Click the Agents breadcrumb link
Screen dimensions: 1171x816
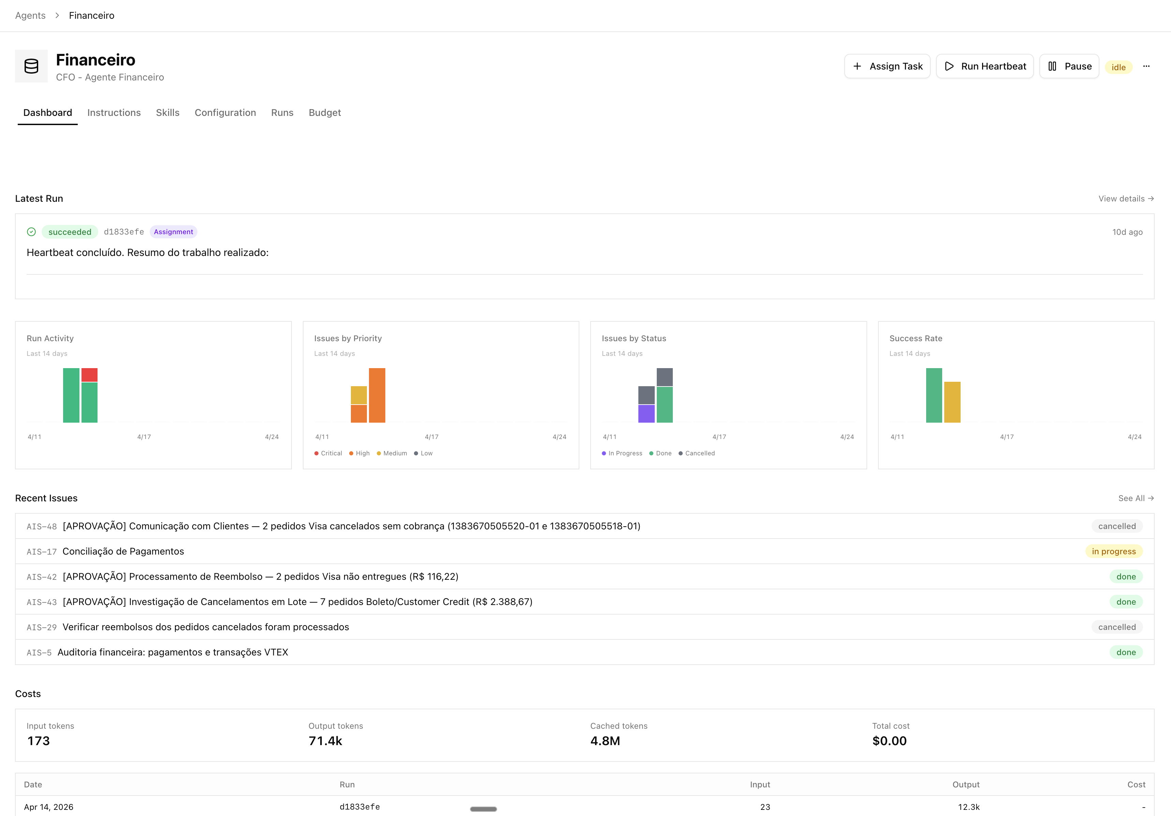pos(30,15)
